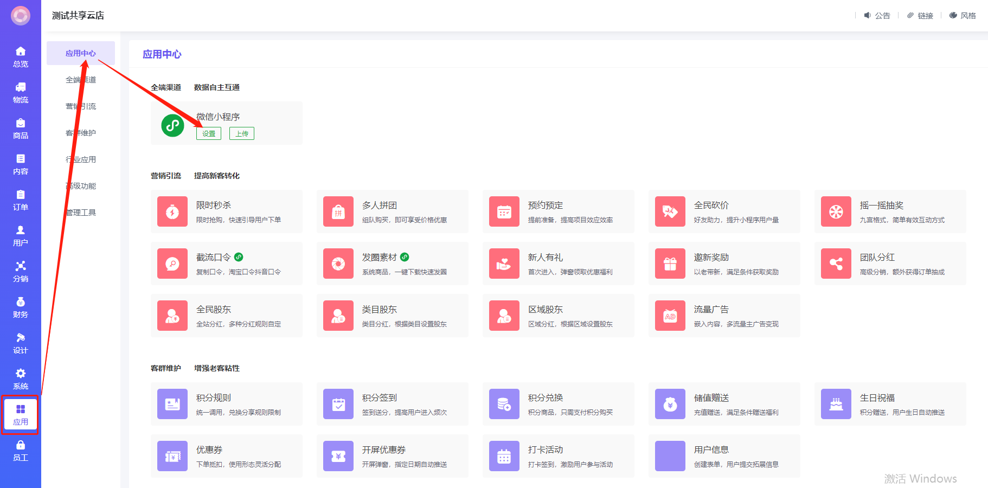
Task: Click the 生日祝福 birthday cake icon
Action: pos(836,404)
